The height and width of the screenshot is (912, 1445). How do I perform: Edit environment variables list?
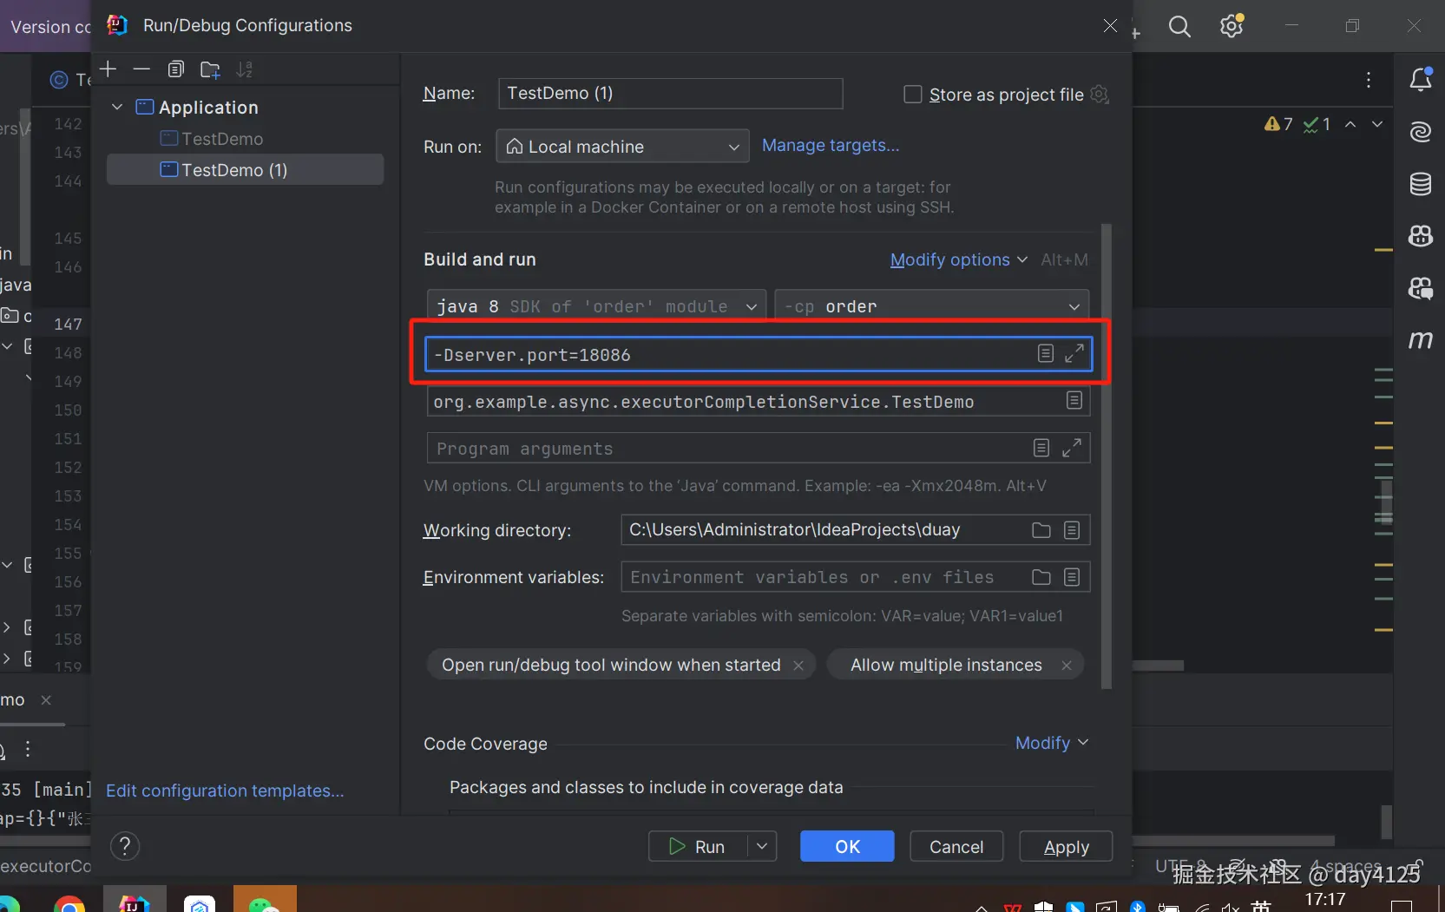tap(1072, 577)
